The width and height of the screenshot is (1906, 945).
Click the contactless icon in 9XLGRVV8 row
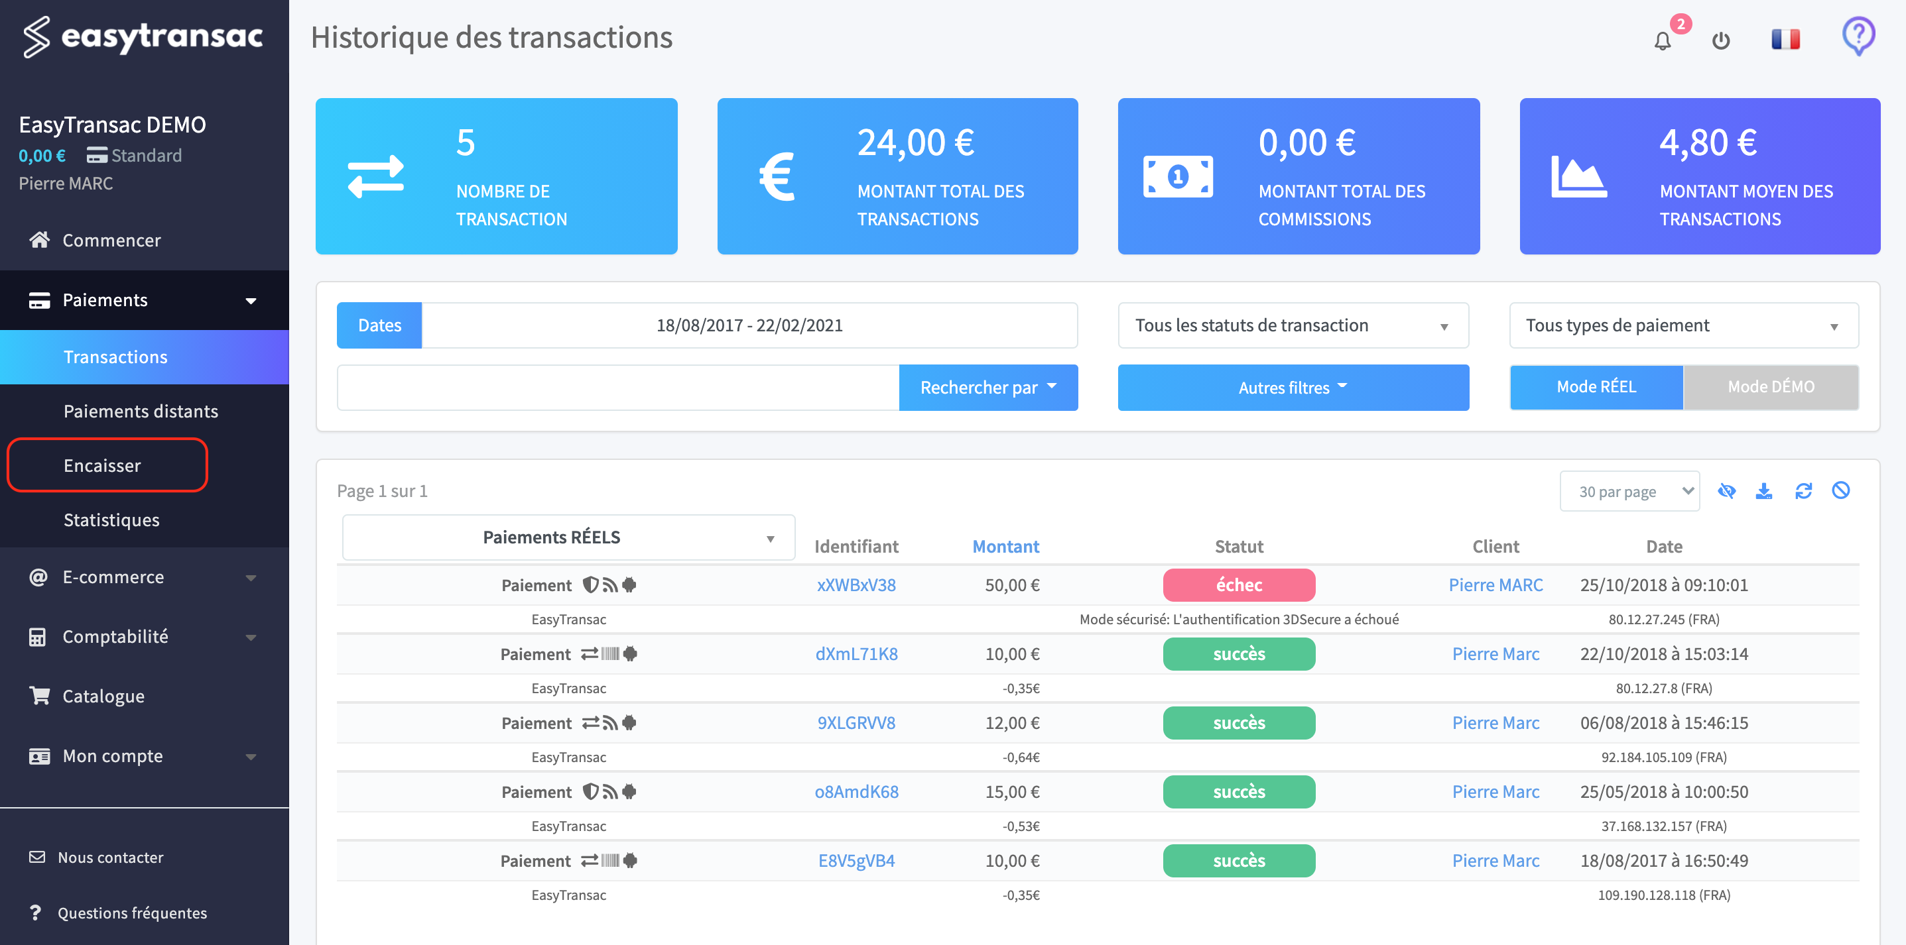coord(609,722)
